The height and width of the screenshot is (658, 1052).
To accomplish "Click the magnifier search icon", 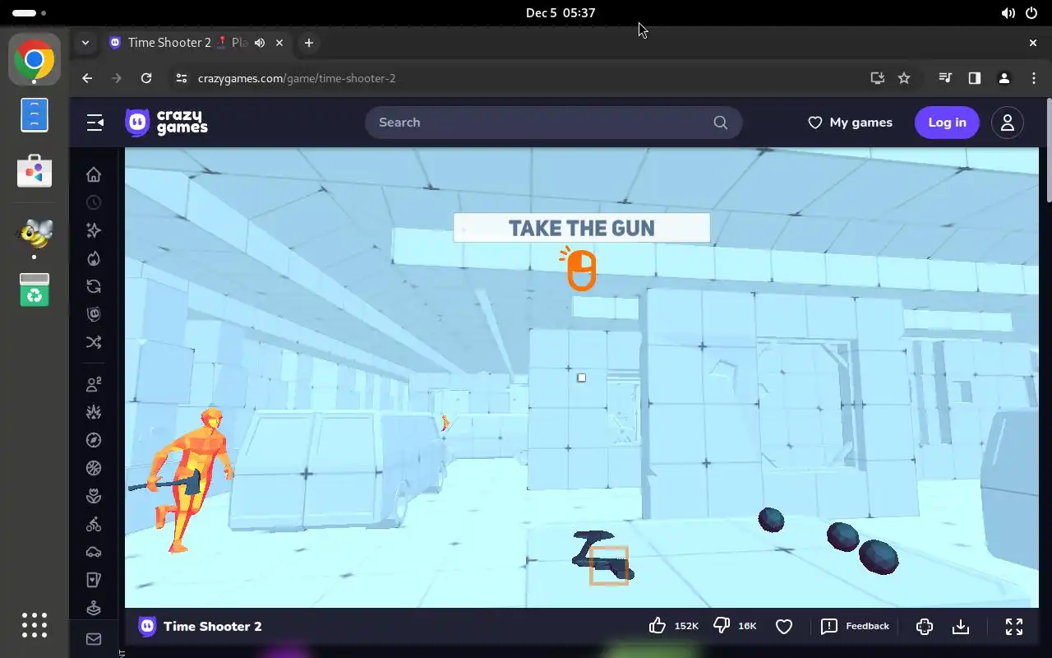I will (x=721, y=123).
